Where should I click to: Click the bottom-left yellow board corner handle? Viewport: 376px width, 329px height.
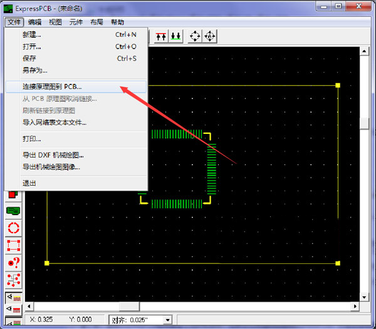coord(47,263)
